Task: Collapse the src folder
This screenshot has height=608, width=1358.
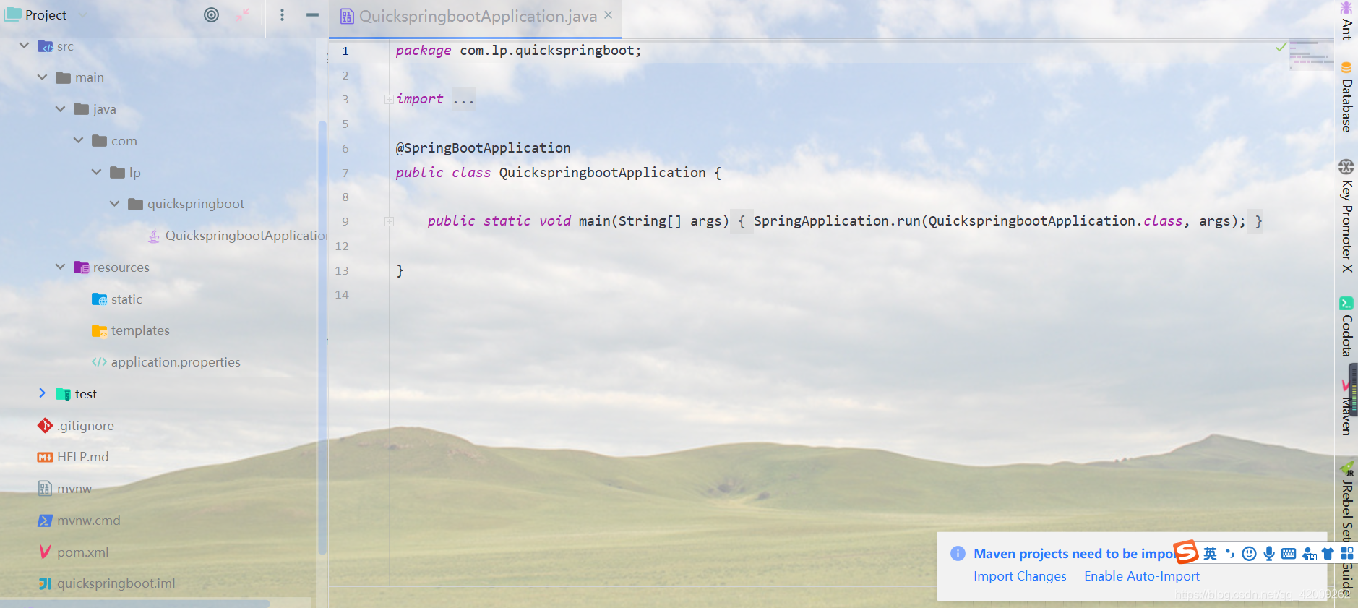Action: (x=24, y=46)
